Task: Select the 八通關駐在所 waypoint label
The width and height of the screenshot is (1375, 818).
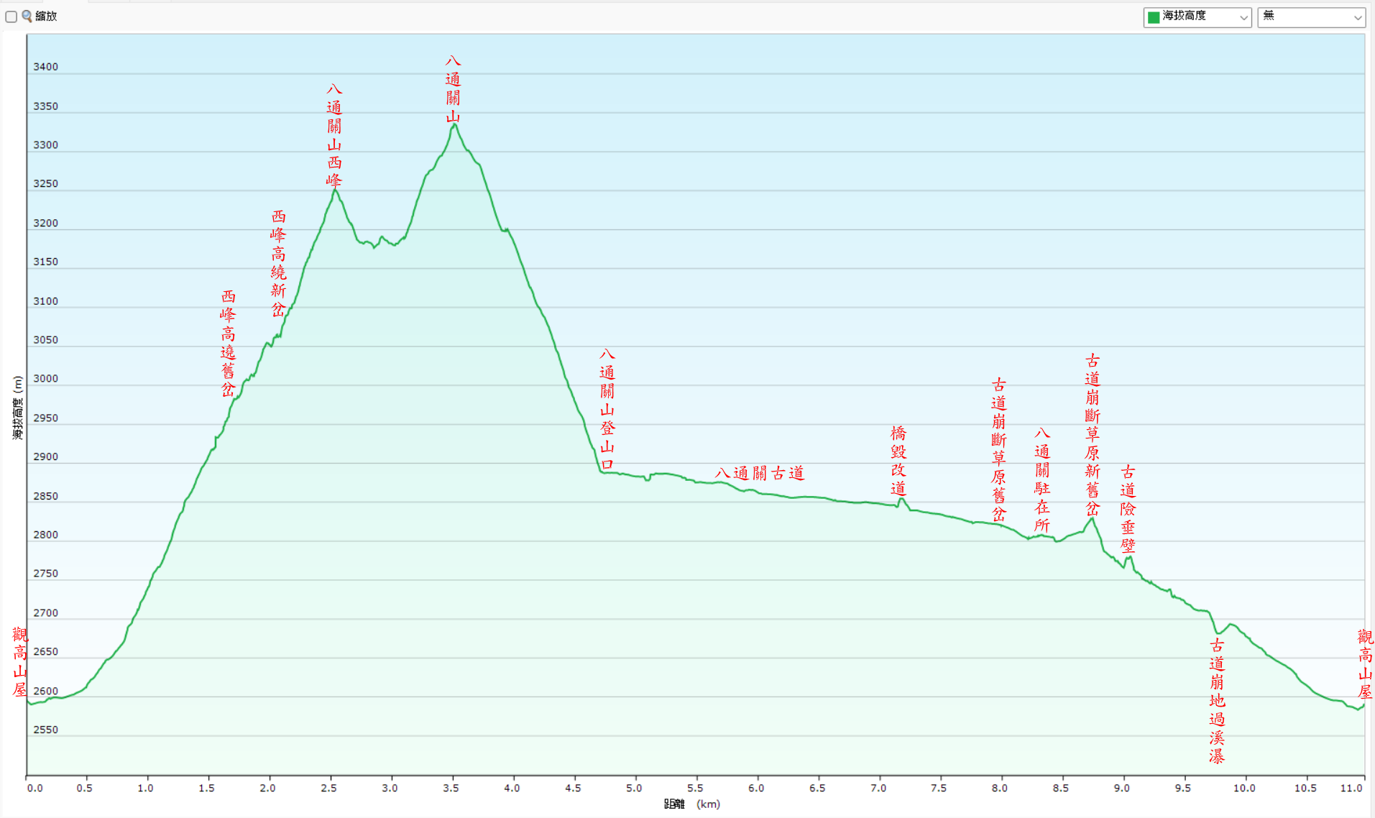Action: (x=1042, y=479)
